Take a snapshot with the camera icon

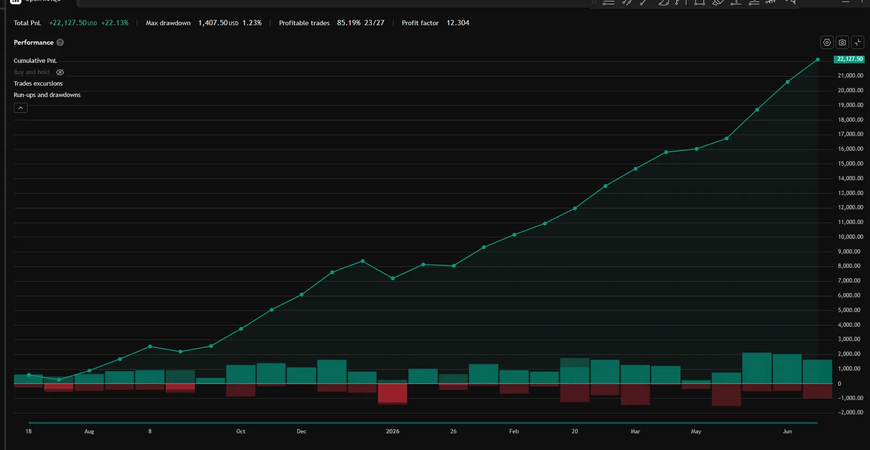(x=842, y=42)
